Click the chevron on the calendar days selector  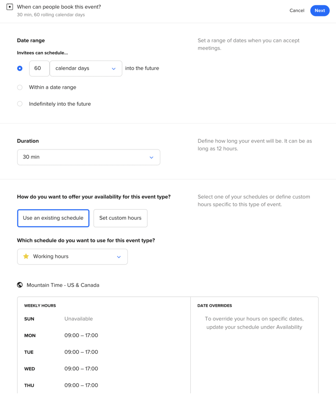point(113,68)
